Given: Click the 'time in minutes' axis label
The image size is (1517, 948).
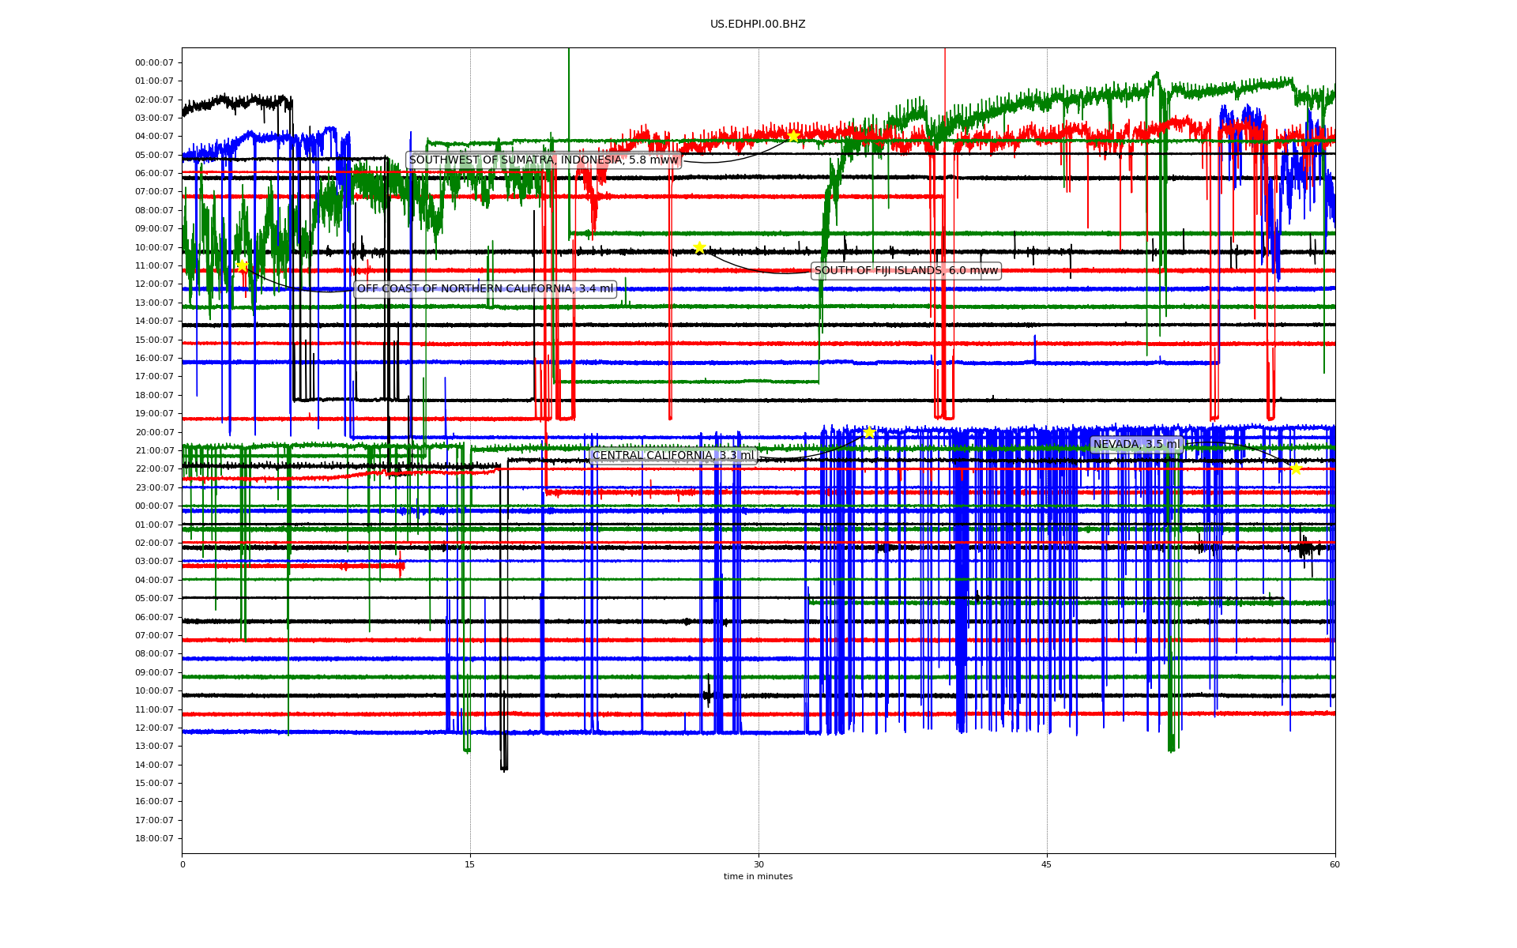Looking at the screenshot, I should (x=758, y=877).
